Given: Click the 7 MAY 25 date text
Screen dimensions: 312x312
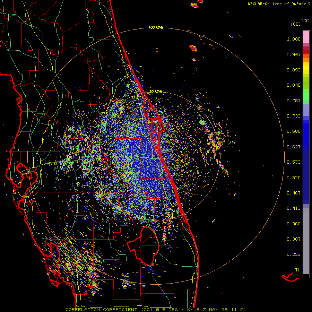Looking at the screenshot, I should click(216, 310).
